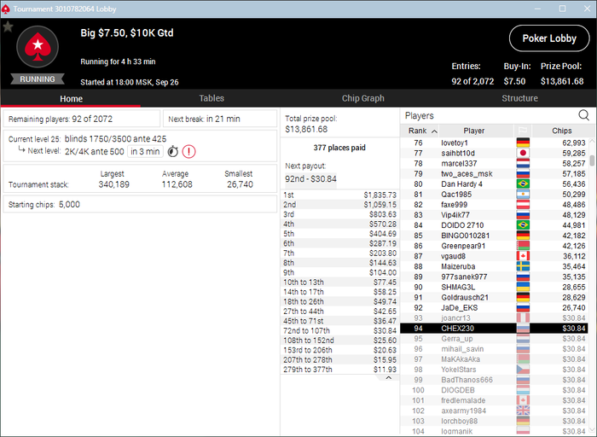Click the Canada flag next to vgaud8
Image resolution: width=597 pixels, height=437 pixels.
click(x=523, y=256)
